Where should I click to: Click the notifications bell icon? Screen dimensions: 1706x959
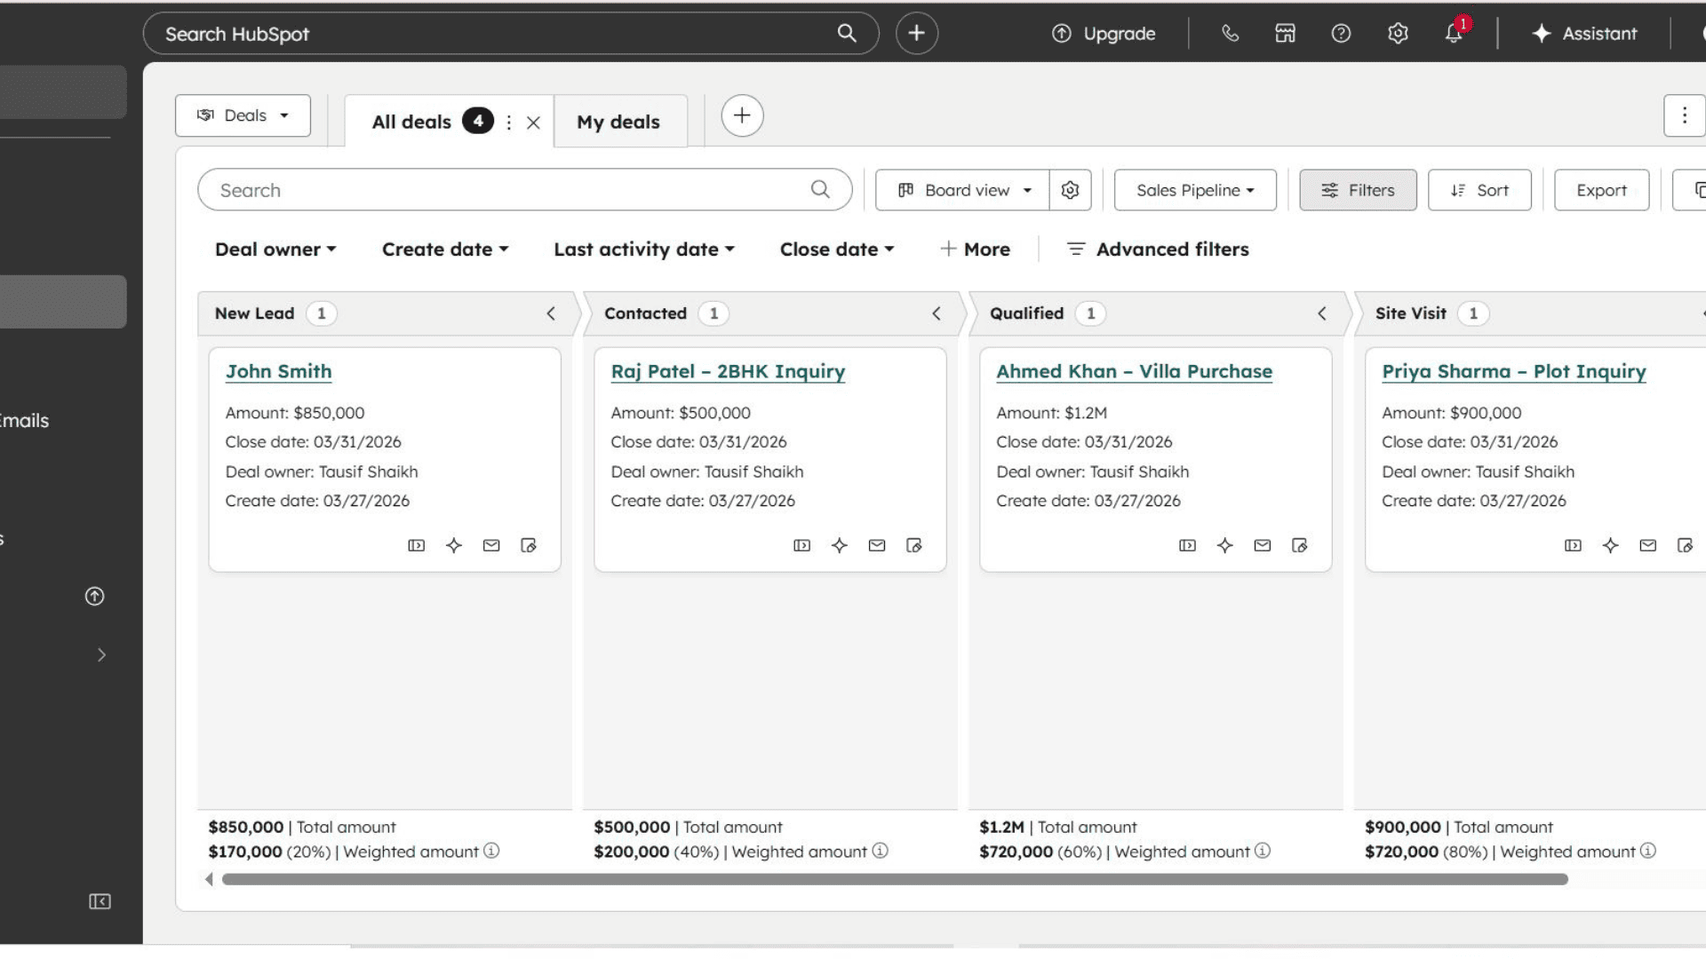[1454, 34]
